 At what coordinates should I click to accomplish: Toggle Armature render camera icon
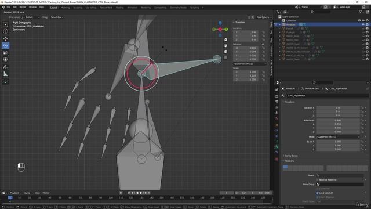[x=367, y=24]
